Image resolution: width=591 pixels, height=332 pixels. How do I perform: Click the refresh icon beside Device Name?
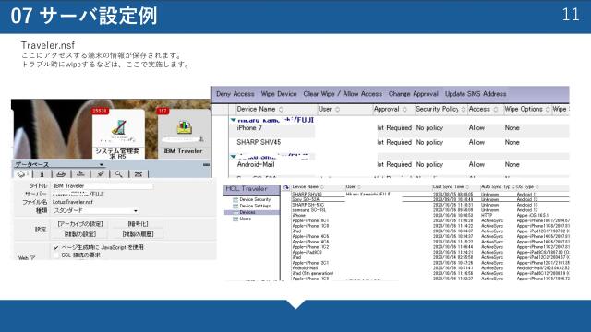[286, 187]
